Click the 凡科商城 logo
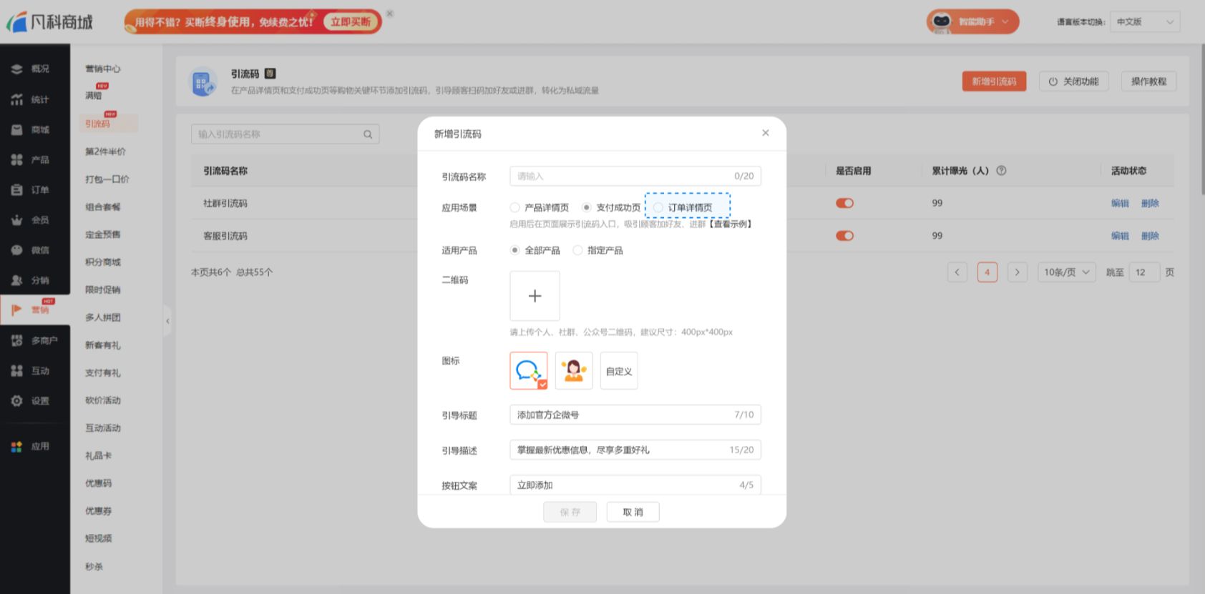The height and width of the screenshot is (594, 1205). point(50,21)
